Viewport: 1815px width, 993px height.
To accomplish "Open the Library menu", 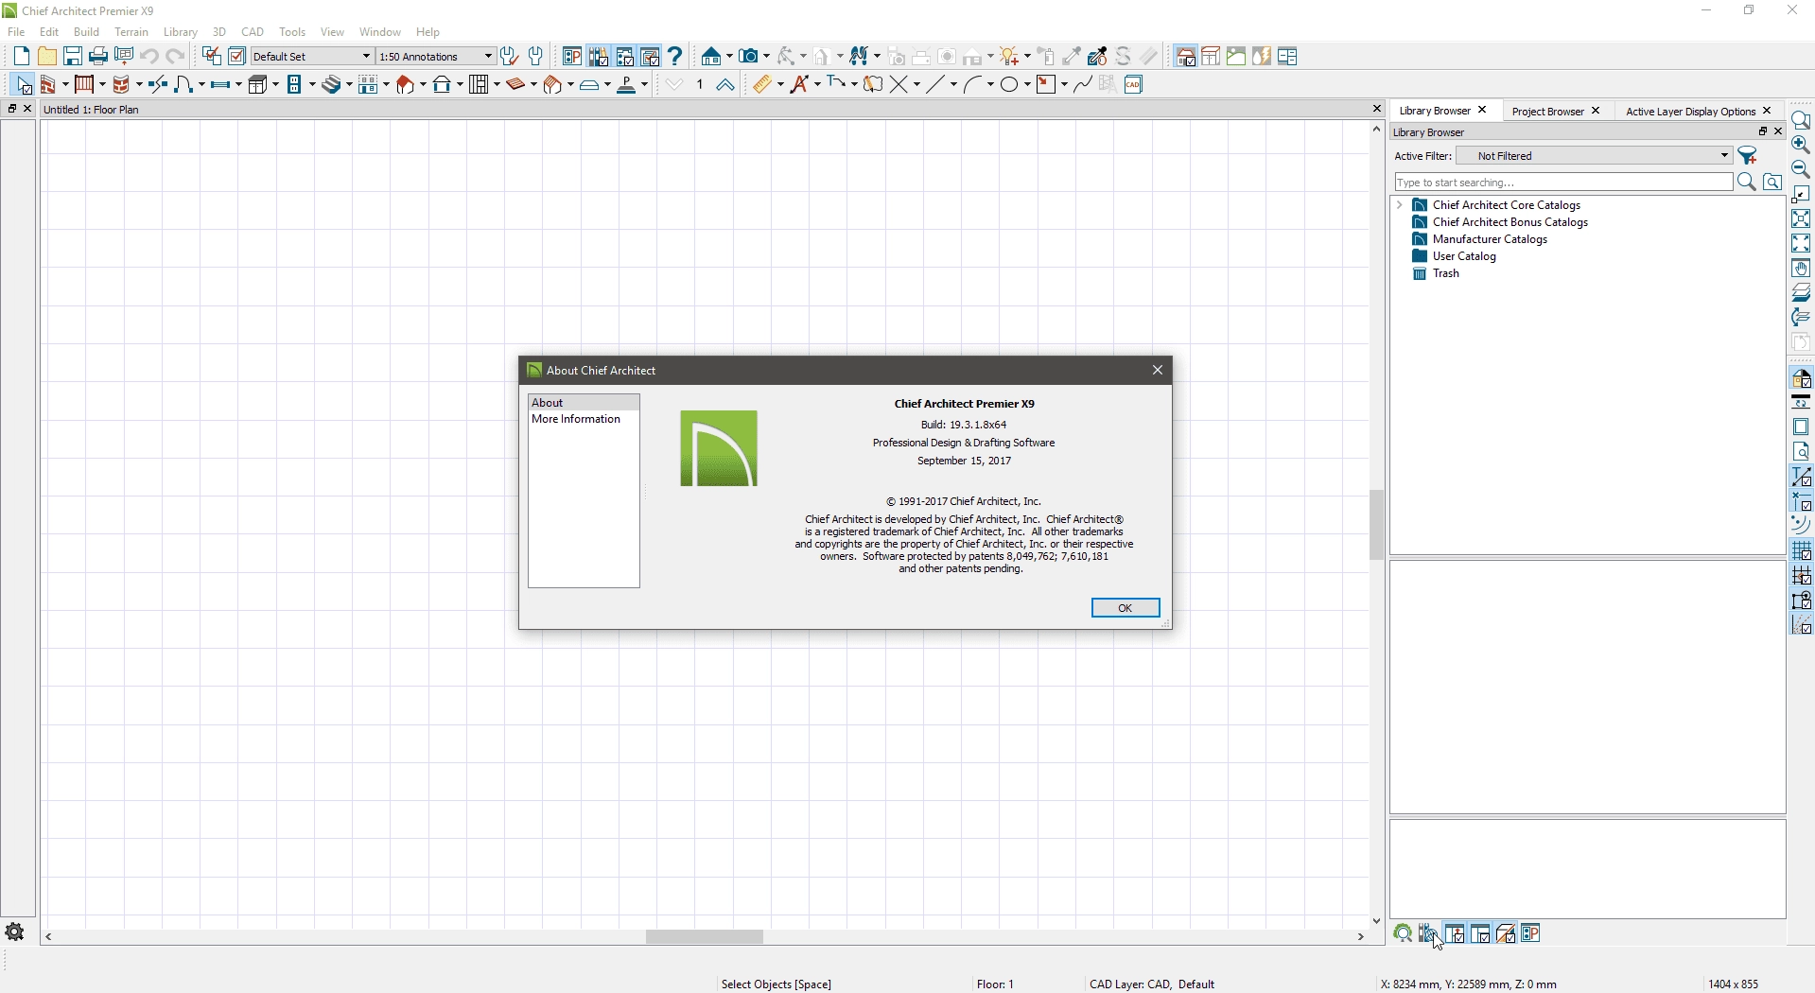I will 180,32.
